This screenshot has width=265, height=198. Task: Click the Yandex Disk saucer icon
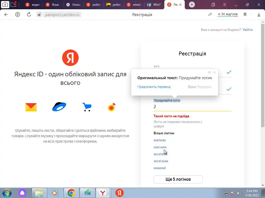(59, 107)
